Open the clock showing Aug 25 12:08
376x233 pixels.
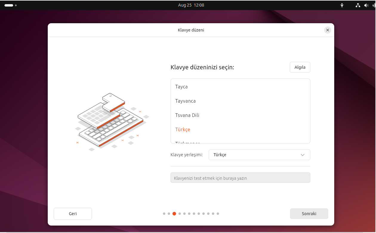[191, 5]
